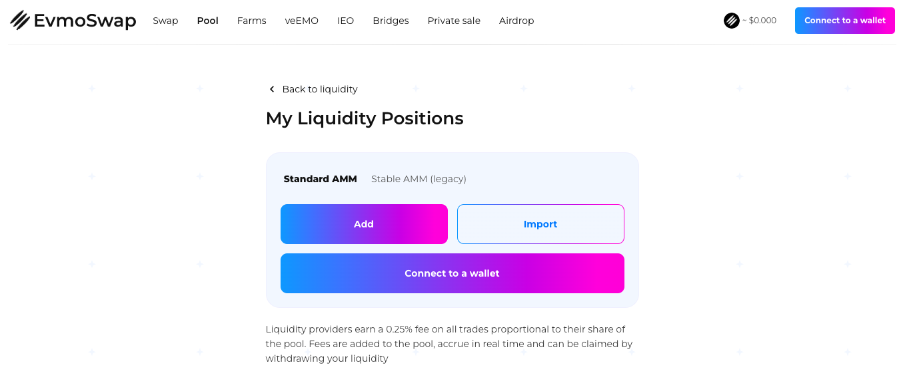Image resolution: width=919 pixels, height=391 pixels.
Task: Go to Farms page
Action: (251, 21)
